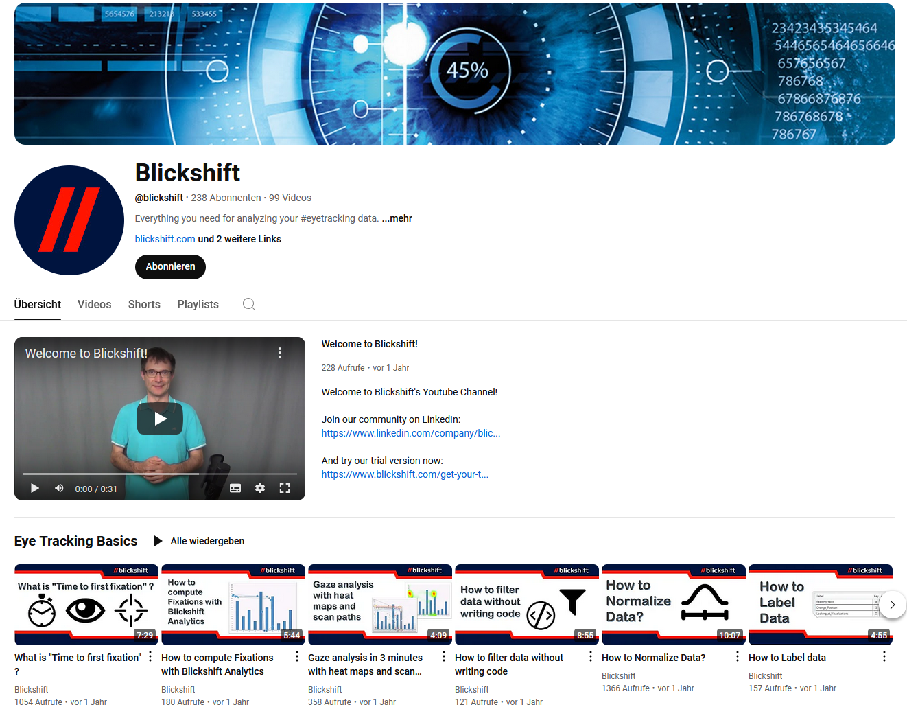Viewport: 907px width, 718px height.
Task: Play the Welcome to Blickshift video center button
Action: [160, 419]
